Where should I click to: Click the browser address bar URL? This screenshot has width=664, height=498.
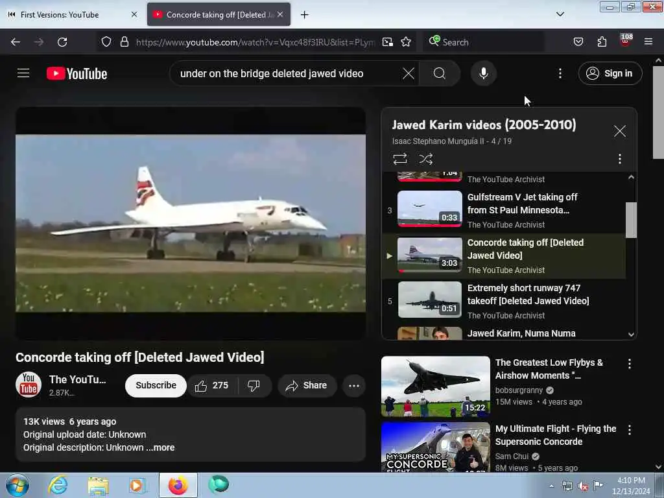[x=255, y=42]
